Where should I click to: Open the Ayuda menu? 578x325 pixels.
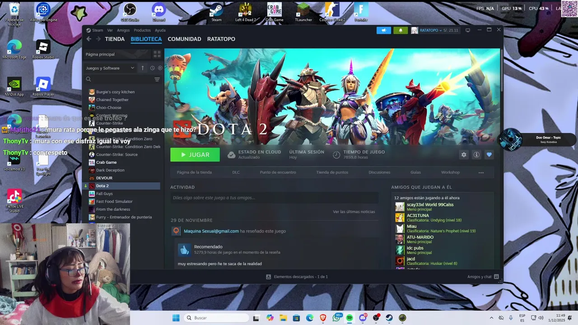[160, 30]
